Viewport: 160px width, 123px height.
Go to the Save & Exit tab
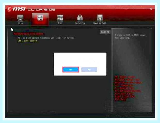pos(100,20)
